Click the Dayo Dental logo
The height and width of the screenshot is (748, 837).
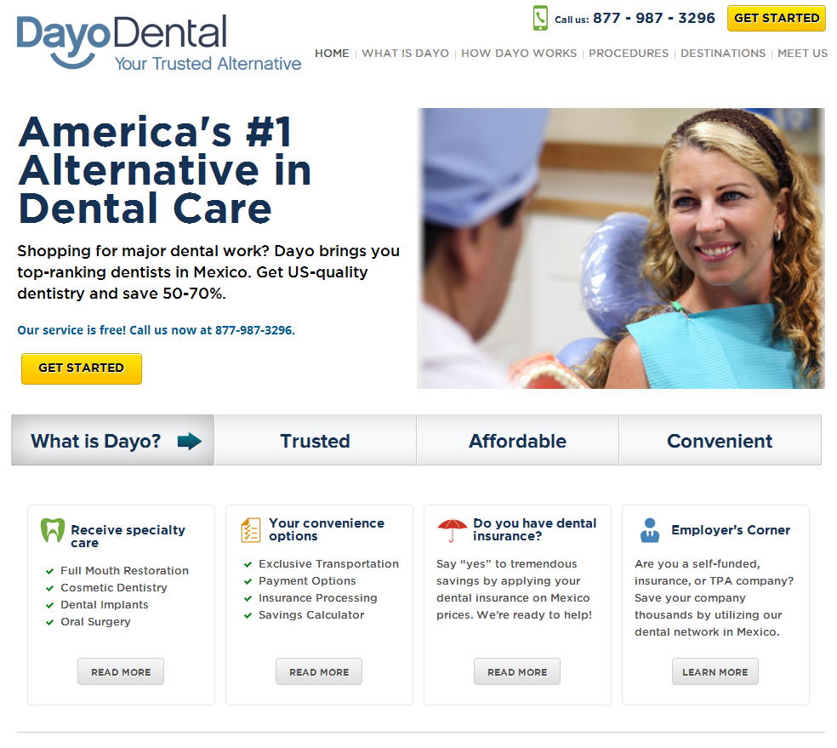click(x=159, y=43)
